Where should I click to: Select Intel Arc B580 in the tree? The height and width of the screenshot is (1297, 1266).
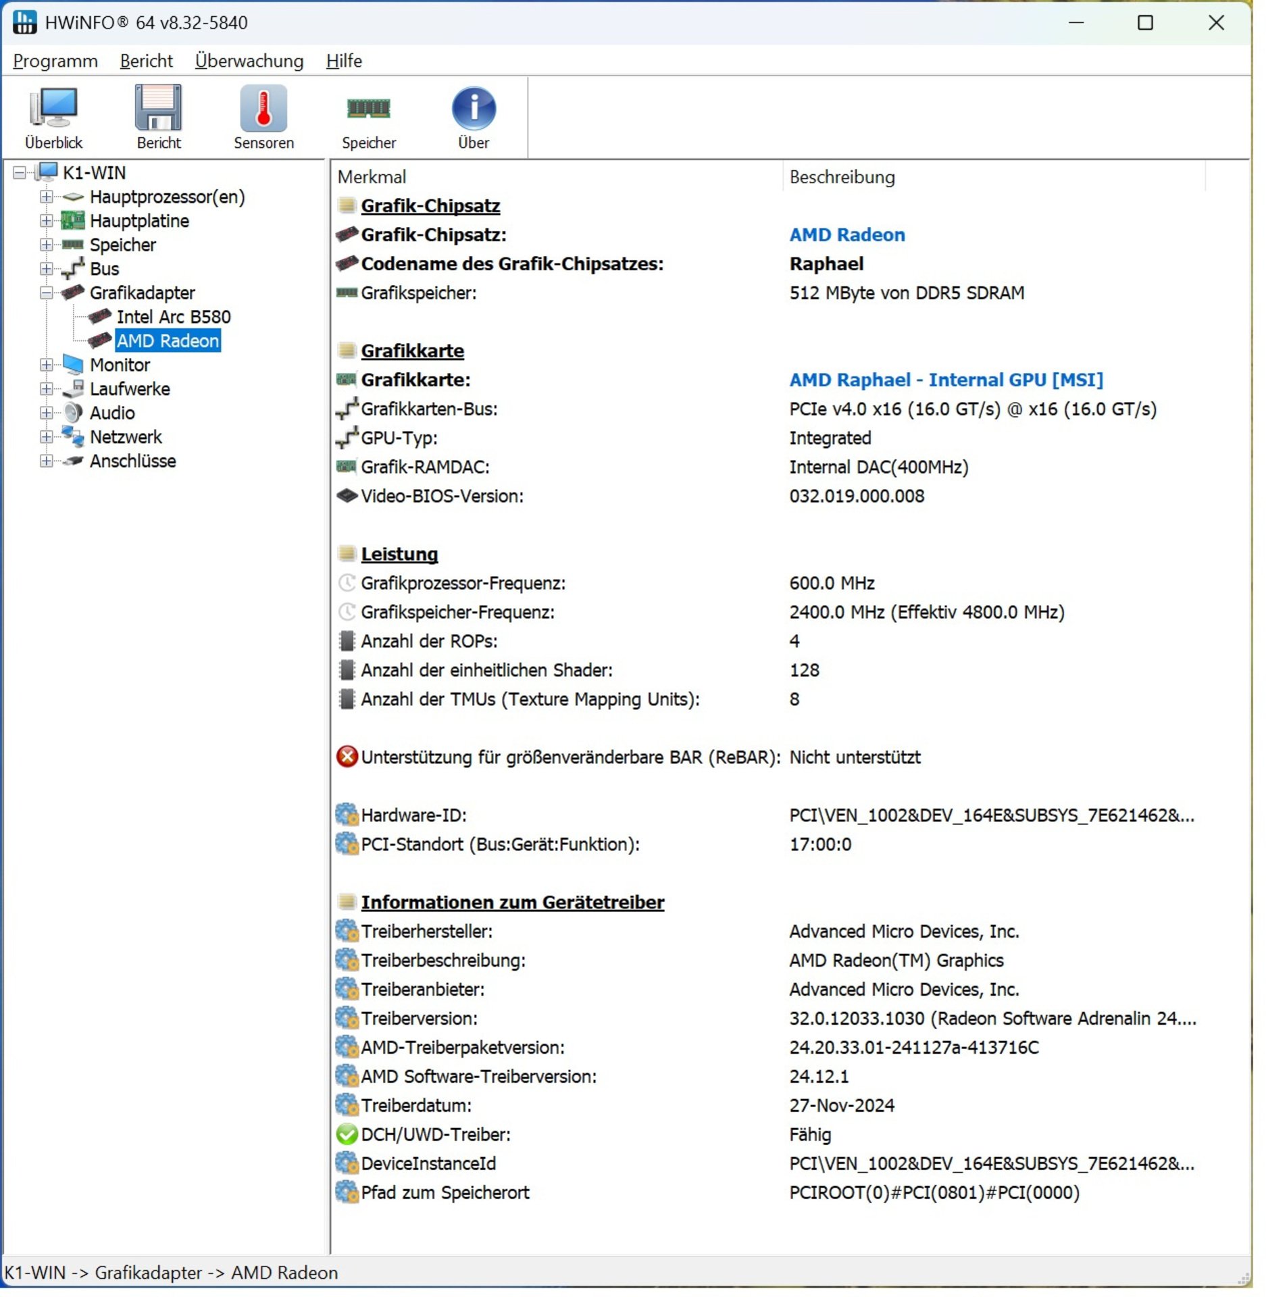point(174,317)
